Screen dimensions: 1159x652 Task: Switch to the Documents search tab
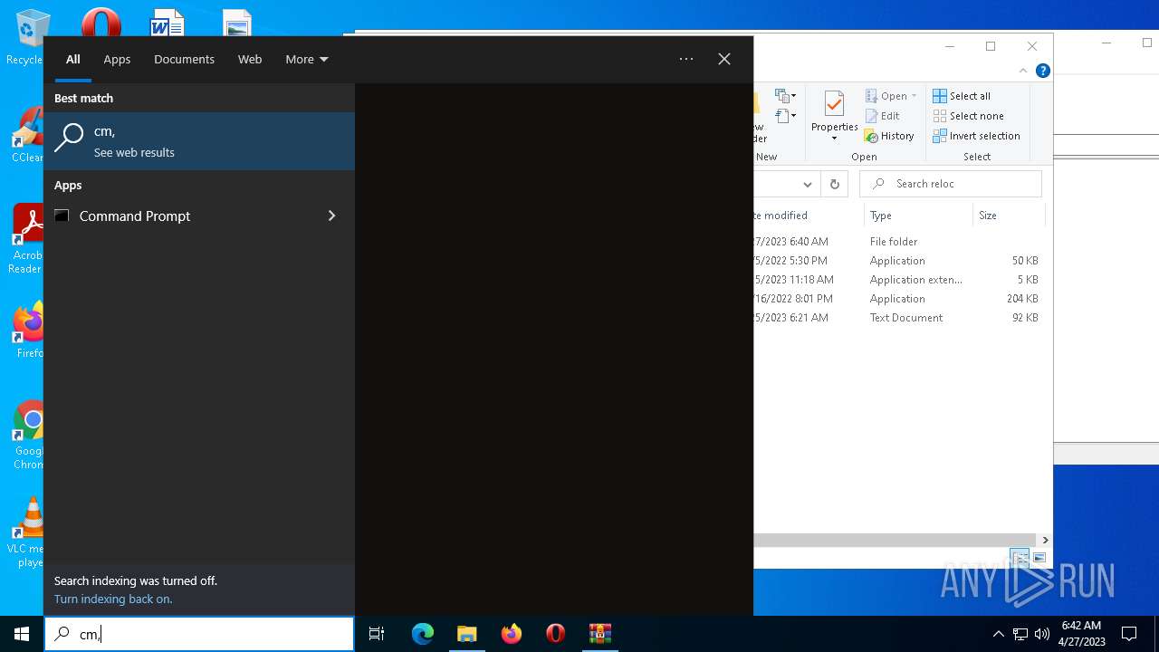184,59
